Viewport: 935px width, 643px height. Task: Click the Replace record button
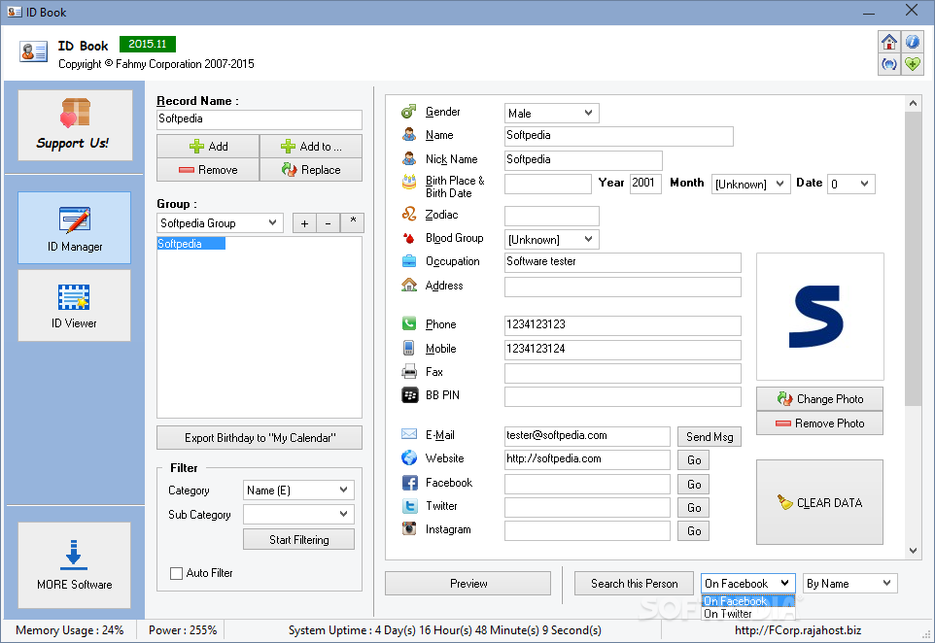point(311,170)
